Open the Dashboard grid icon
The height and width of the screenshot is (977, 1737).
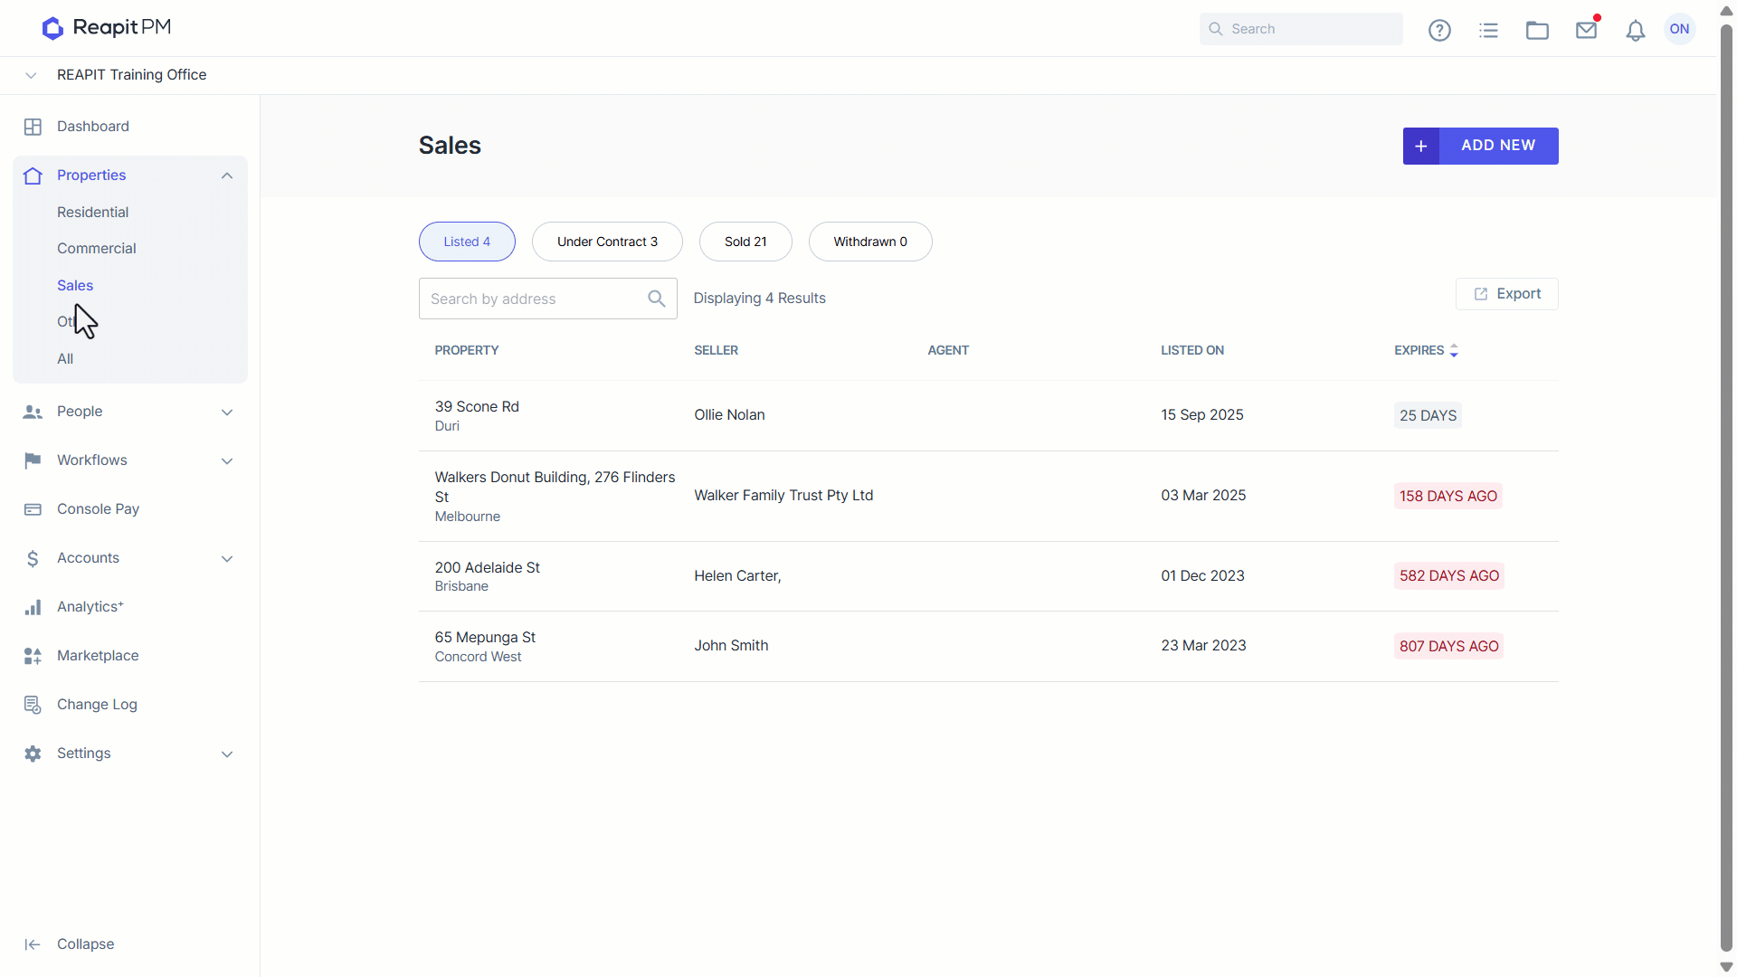(33, 127)
